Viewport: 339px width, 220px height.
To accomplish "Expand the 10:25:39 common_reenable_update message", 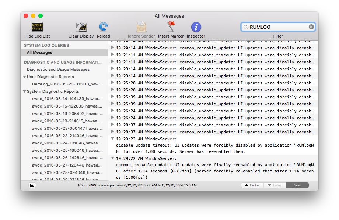I will pyautogui.click(x=112, y=104).
